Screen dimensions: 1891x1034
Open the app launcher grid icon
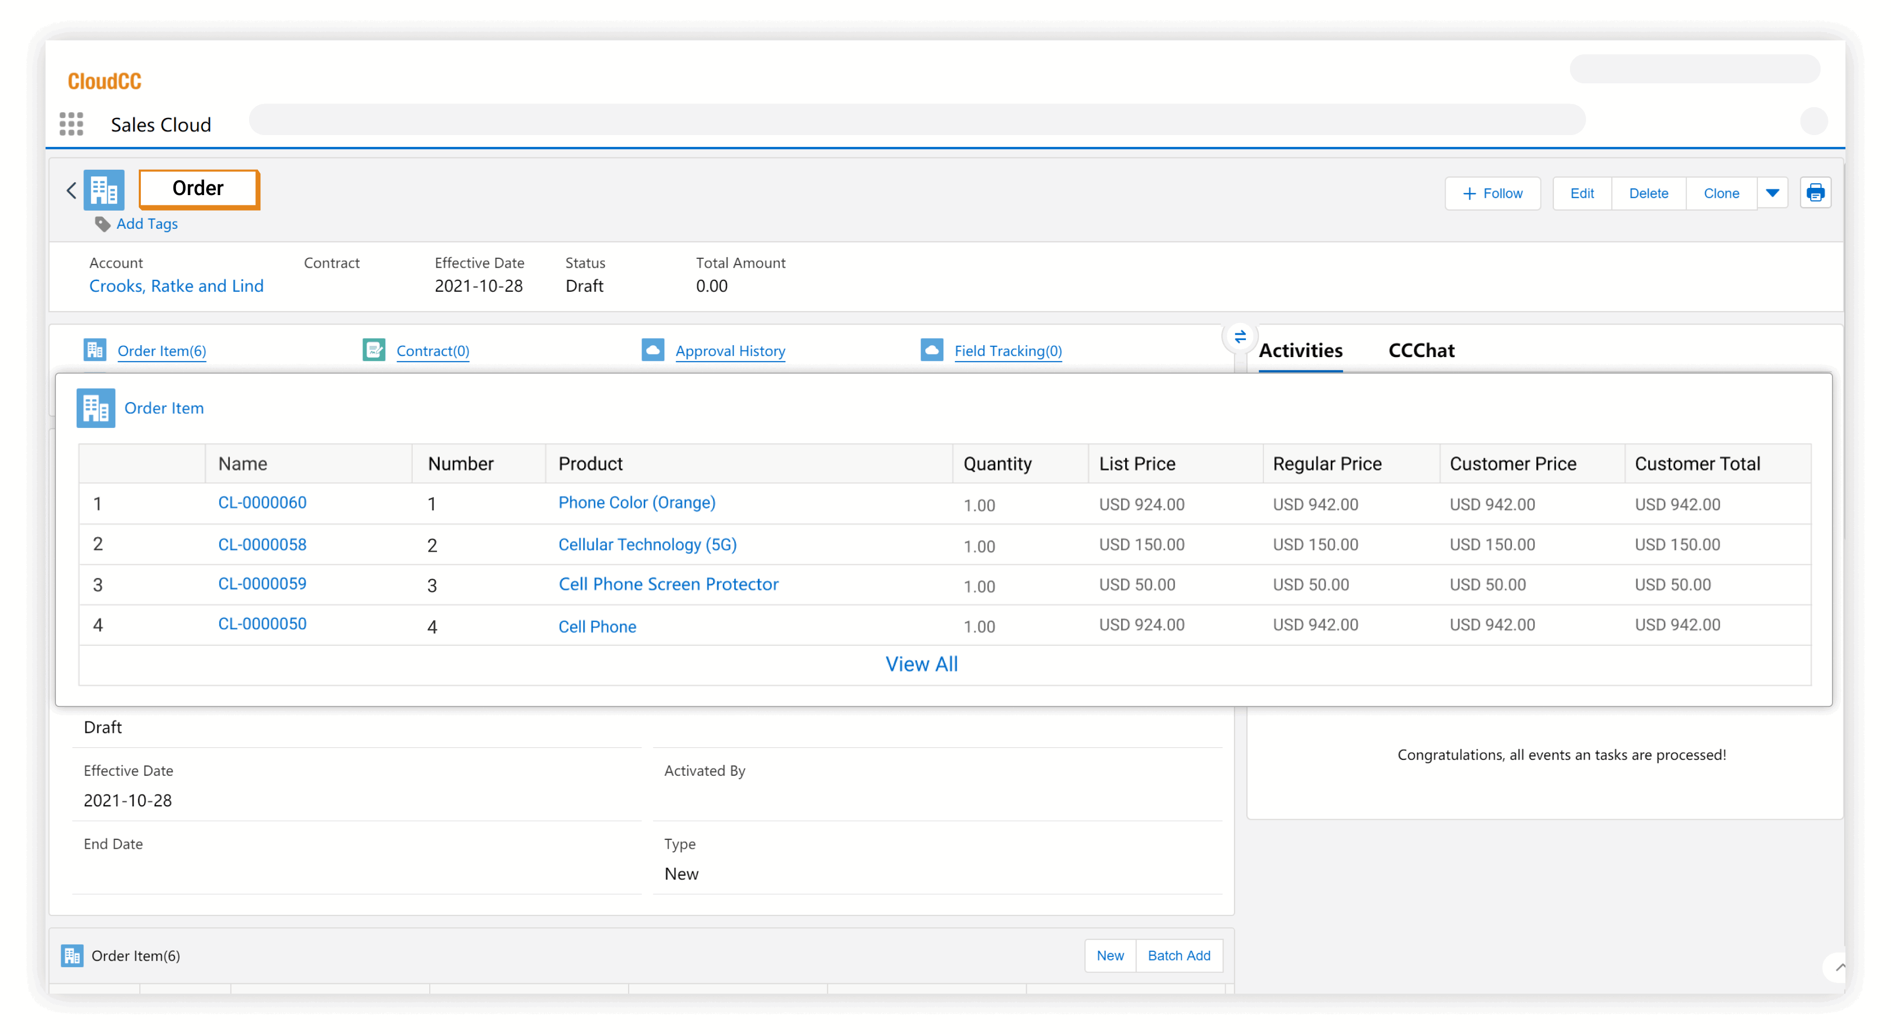point(71,124)
